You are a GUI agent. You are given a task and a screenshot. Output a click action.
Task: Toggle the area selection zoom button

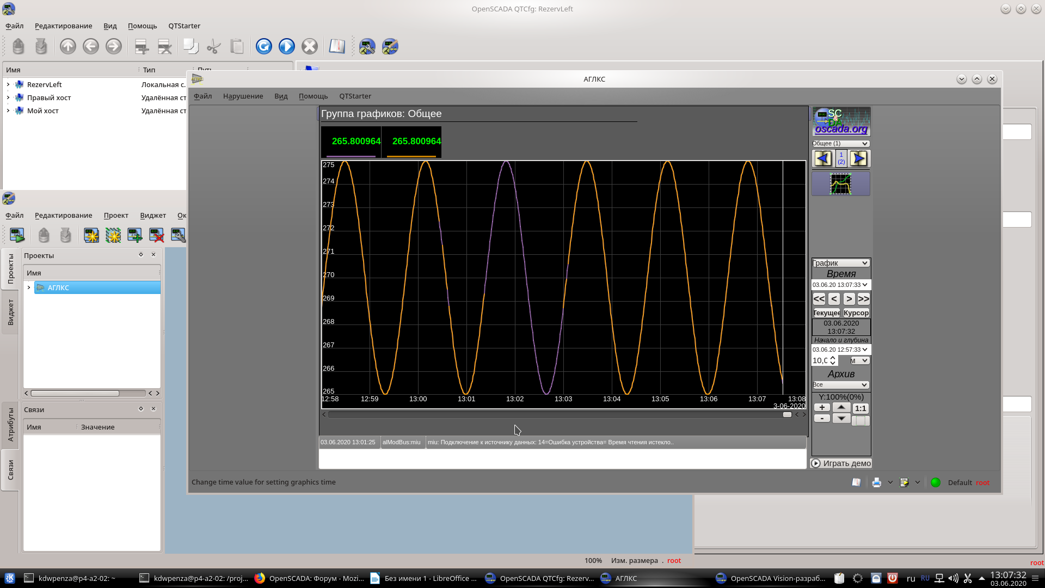click(860, 421)
